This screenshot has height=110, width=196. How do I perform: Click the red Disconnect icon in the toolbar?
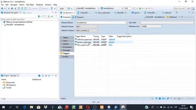15,9
